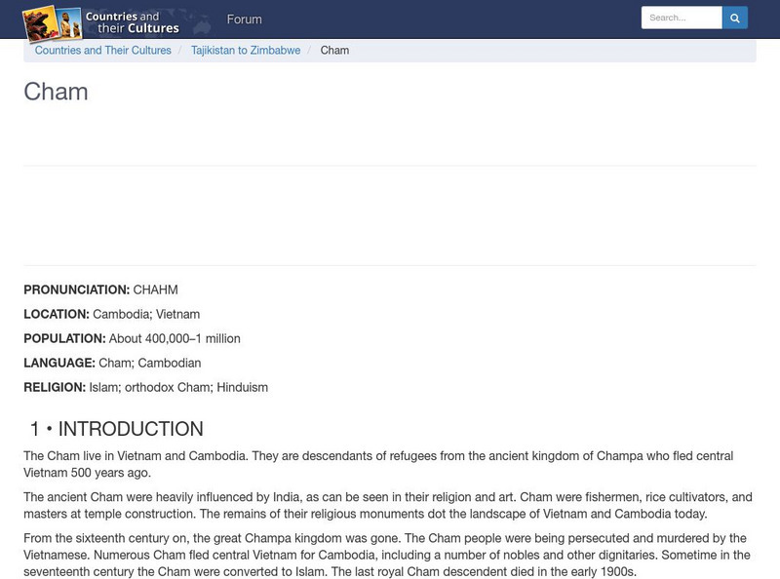The width and height of the screenshot is (780, 579).
Task: Click paragraph starting 'The ancient Cham were heavily'
Action: [388, 505]
